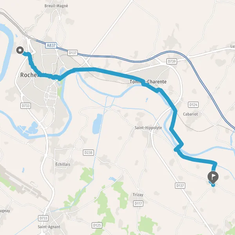Click the D137 shield near A837

click(x=72, y=53)
